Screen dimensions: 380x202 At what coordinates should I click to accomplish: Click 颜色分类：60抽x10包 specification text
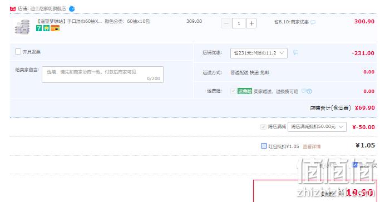tap(127, 21)
